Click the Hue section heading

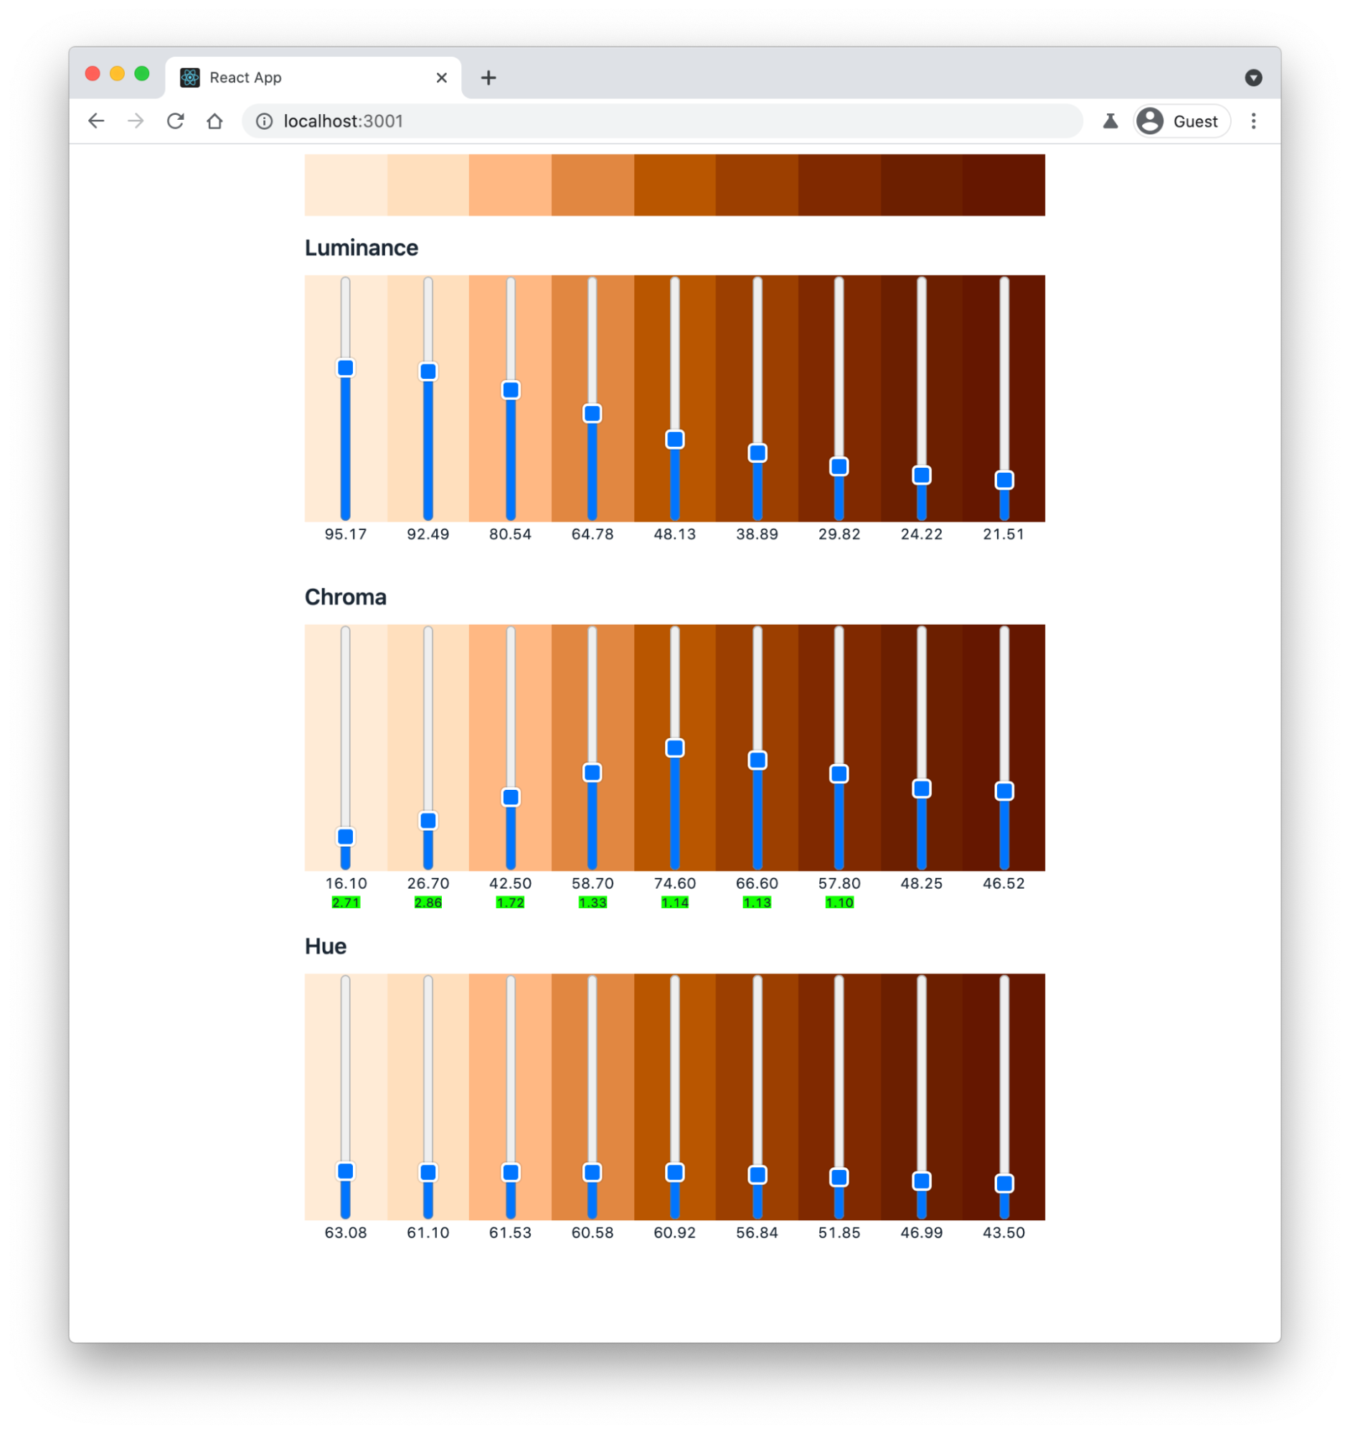point(325,946)
